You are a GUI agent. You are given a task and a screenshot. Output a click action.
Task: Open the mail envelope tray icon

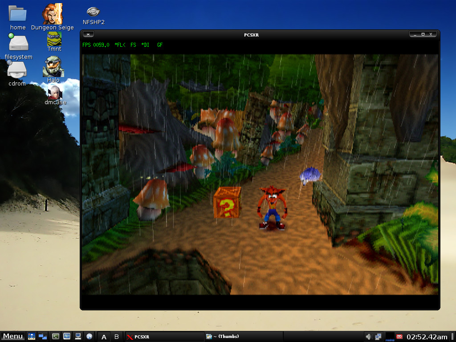pyautogui.click(x=399, y=337)
